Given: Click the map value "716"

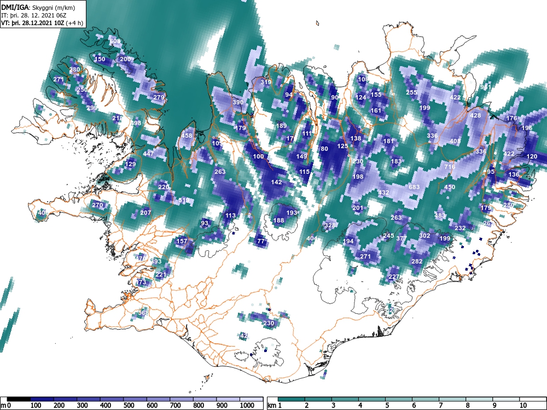Looking at the screenshot, I should pyautogui.click(x=450, y=167).
